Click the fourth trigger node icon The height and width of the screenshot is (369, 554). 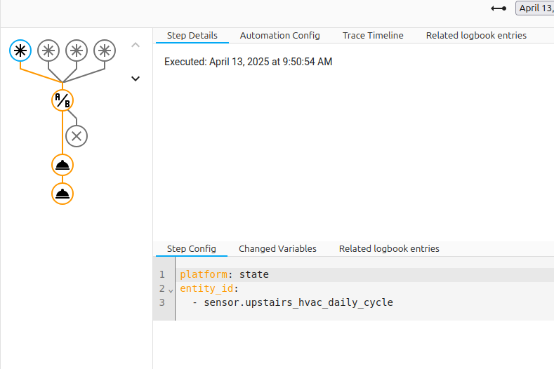tap(105, 50)
